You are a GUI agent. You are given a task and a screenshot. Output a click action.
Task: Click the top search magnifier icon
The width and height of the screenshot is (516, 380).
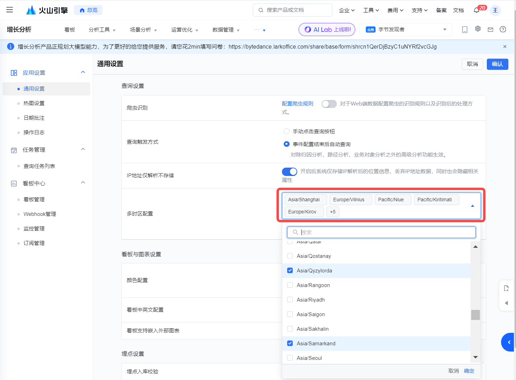point(261,10)
